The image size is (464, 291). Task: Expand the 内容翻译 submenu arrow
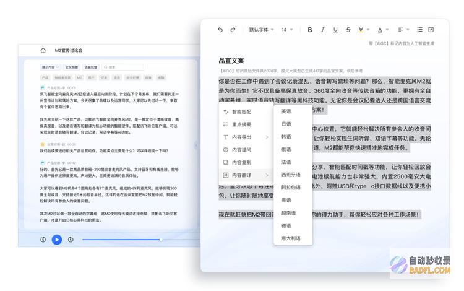pos(267,175)
